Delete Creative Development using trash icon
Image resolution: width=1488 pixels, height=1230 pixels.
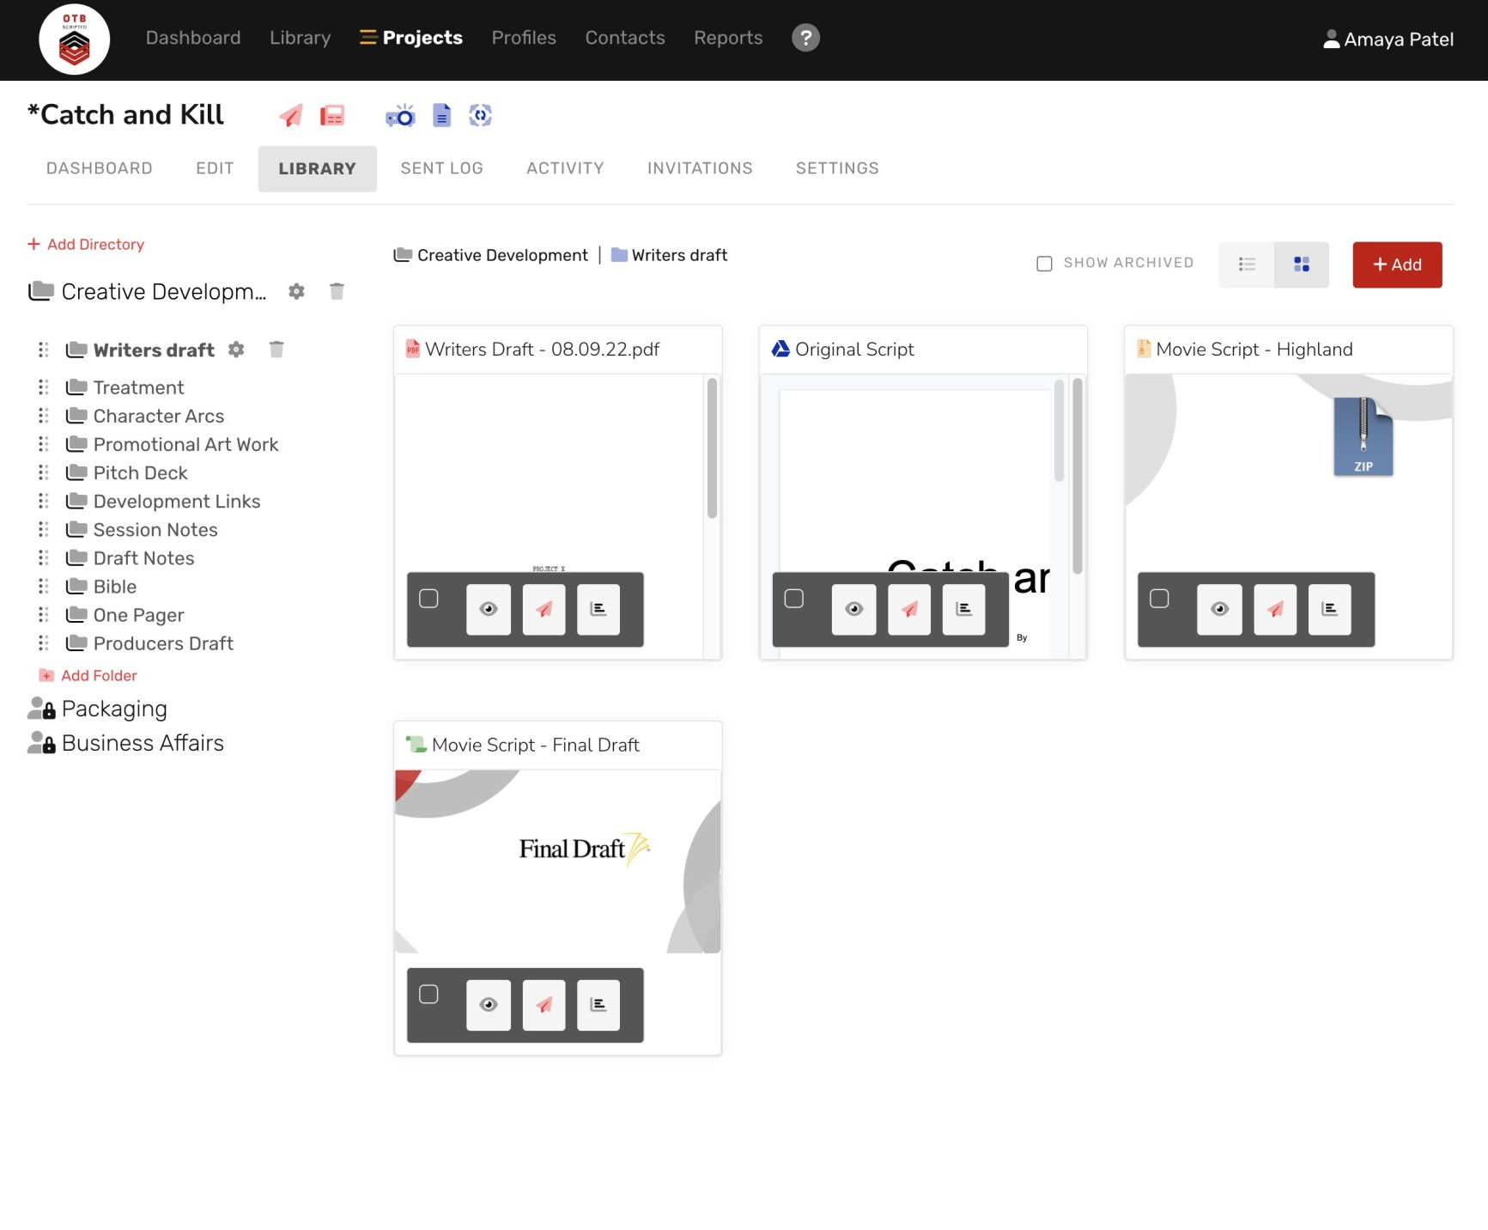337,291
